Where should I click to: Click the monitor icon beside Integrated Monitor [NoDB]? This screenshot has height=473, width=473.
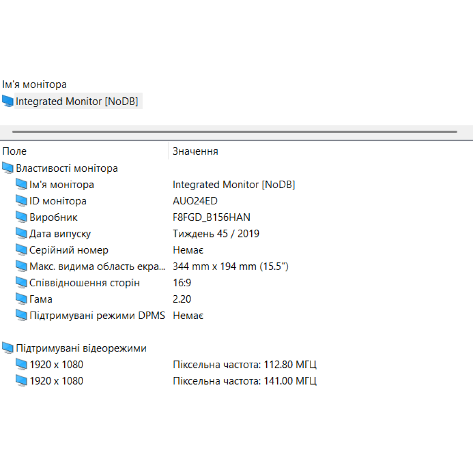(8, 101)
